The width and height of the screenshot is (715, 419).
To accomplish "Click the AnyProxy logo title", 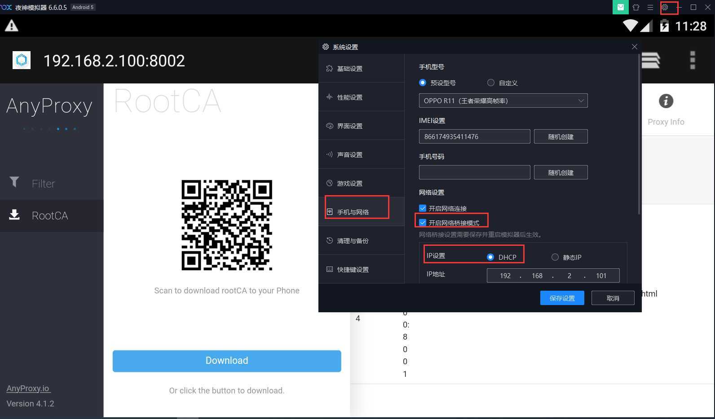I will (x=49, y=106).
